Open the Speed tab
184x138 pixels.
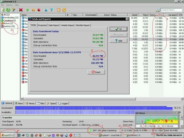51,103
